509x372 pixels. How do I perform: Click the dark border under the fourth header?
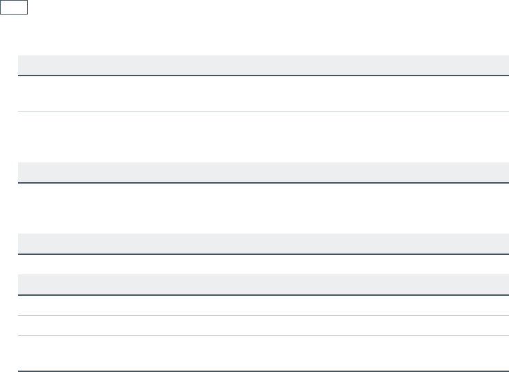click(263, 295)
